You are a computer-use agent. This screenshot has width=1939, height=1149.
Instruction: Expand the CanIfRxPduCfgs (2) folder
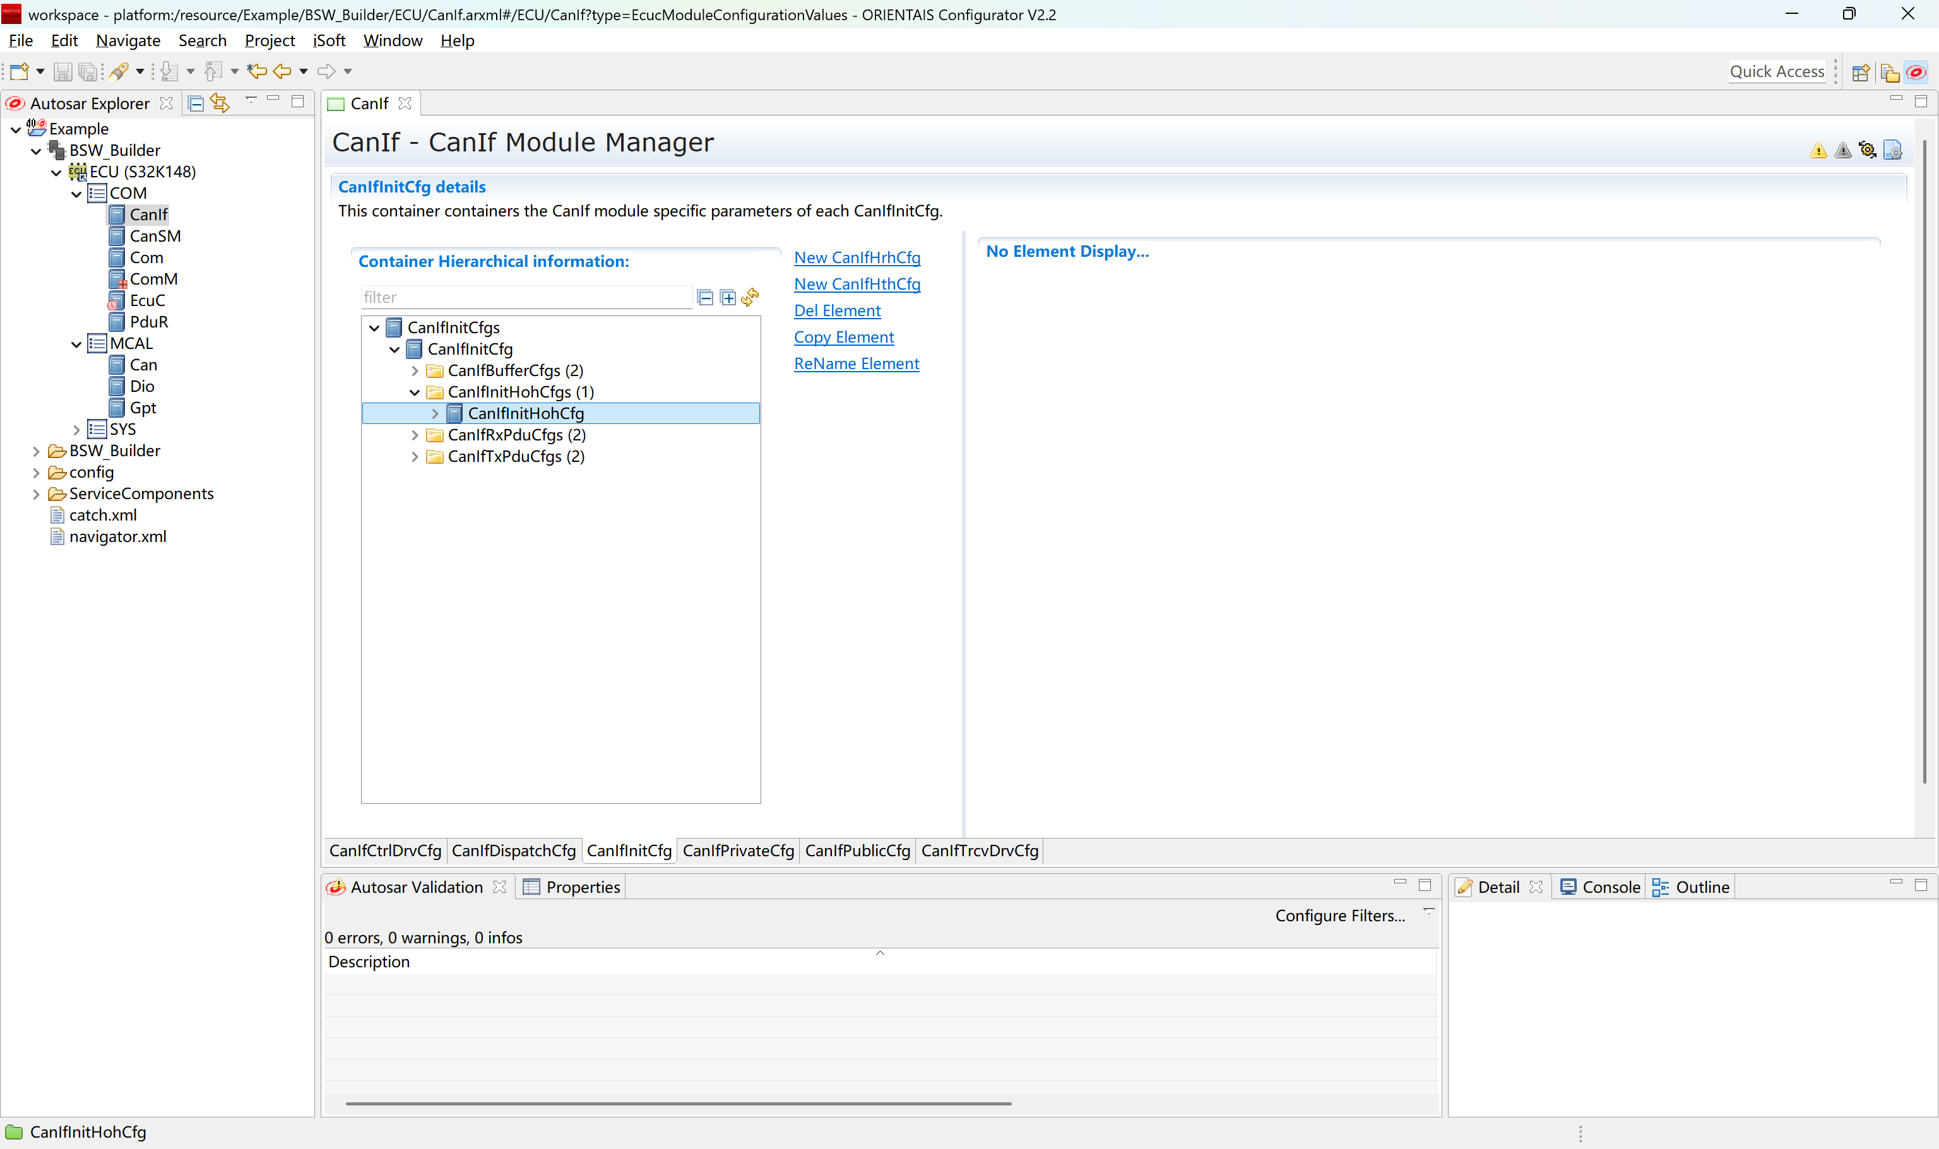tap(415, 435)
